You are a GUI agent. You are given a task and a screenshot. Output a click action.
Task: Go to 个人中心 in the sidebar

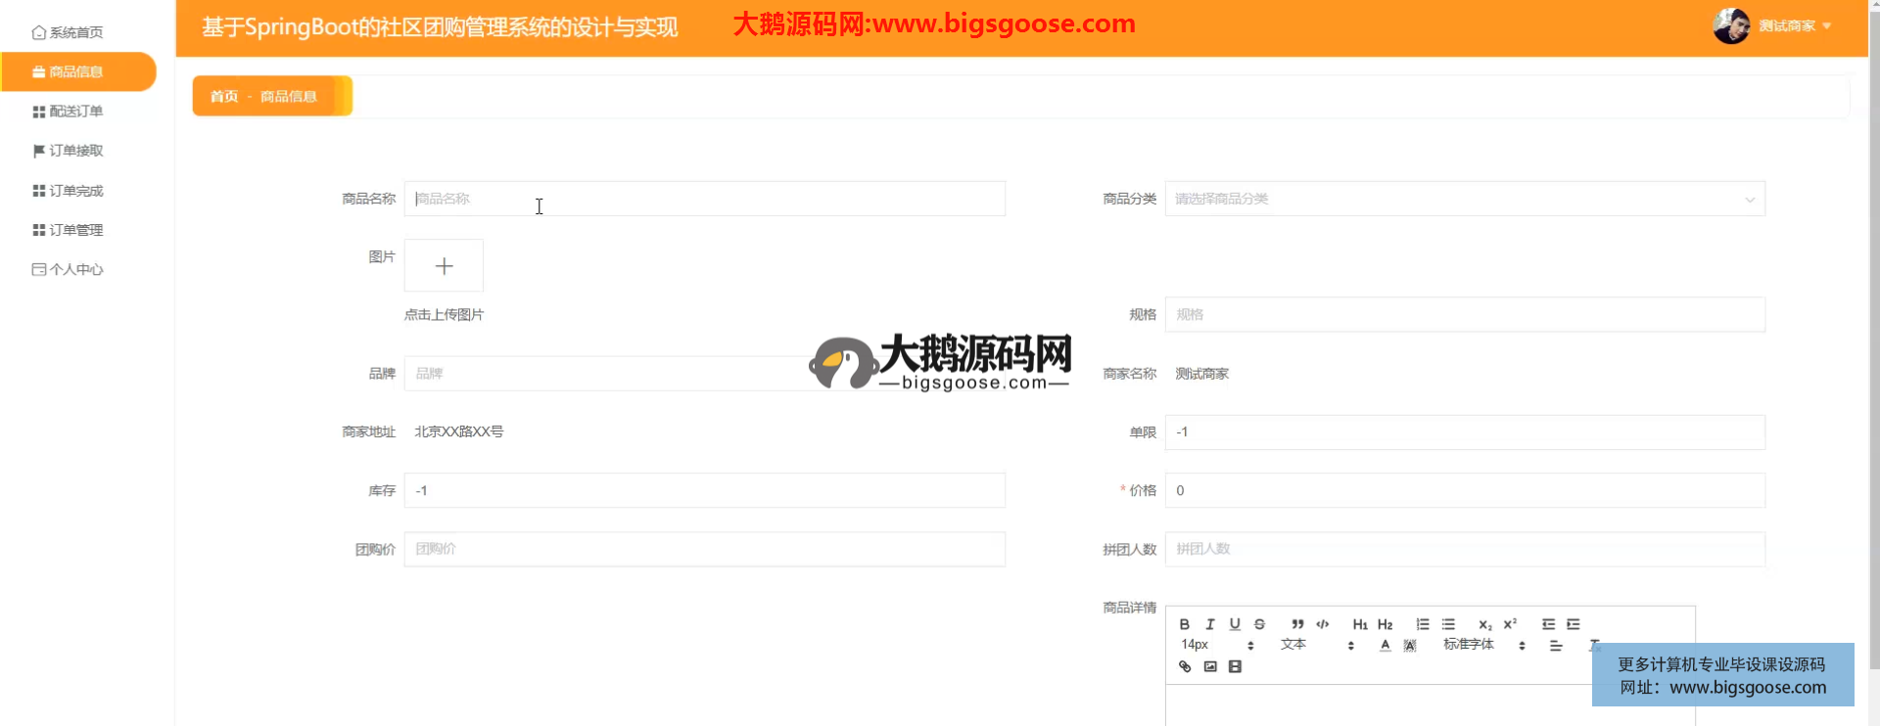point(75,269)
